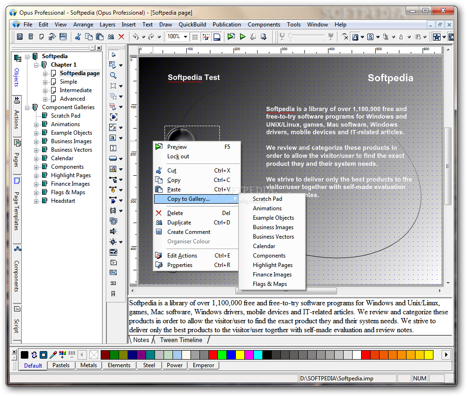This screenshot has width=467, height=396.
Task: Select the I-beam text input tool
Action: (x=113, y=148)
